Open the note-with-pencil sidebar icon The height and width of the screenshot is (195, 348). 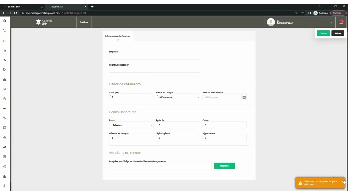5,70
